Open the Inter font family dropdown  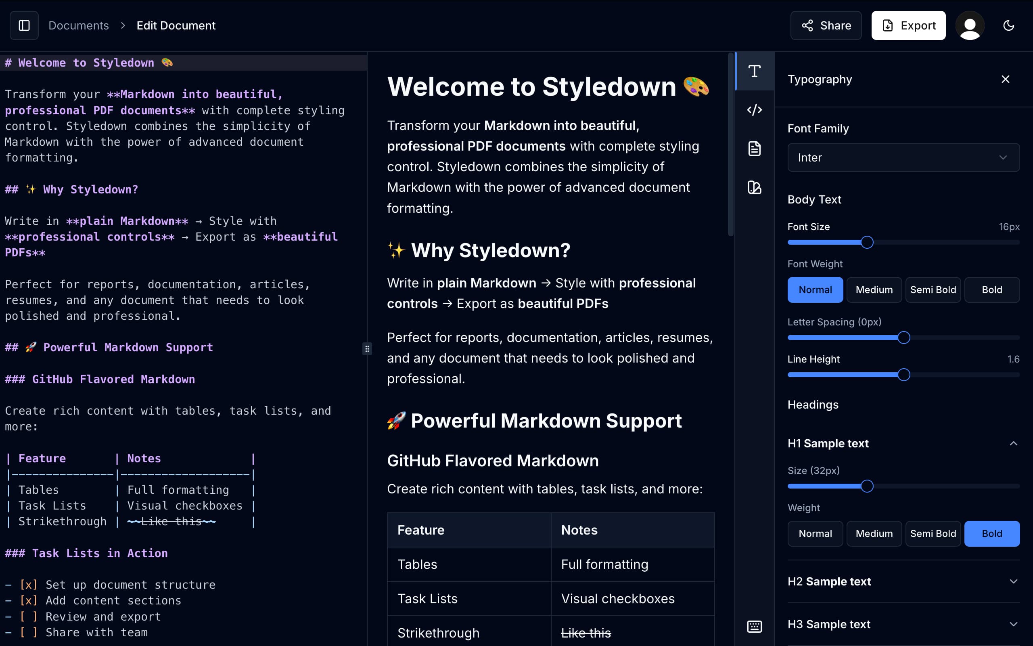tap(903, 157)
